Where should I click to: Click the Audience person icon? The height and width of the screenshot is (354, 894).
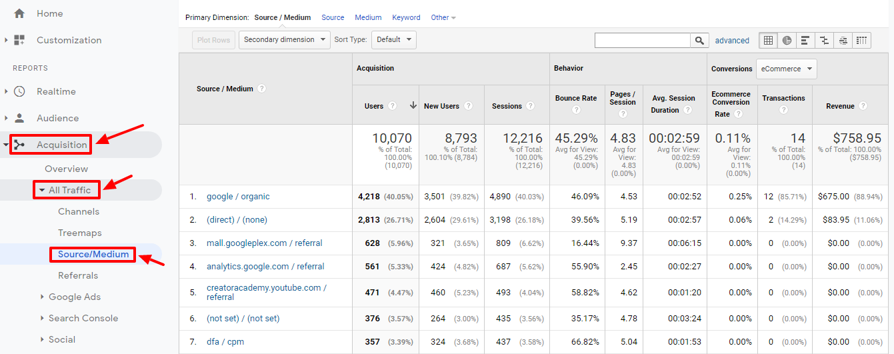(x=19, y=118)
